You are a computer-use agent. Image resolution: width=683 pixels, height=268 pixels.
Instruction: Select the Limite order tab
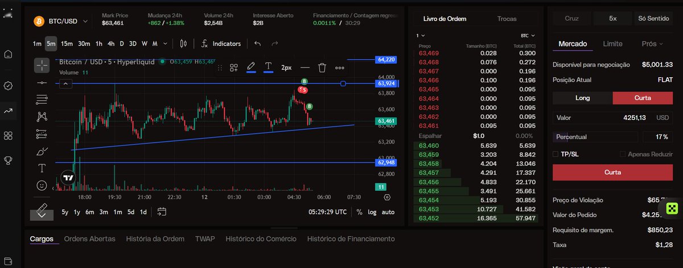tap(612, 44)
